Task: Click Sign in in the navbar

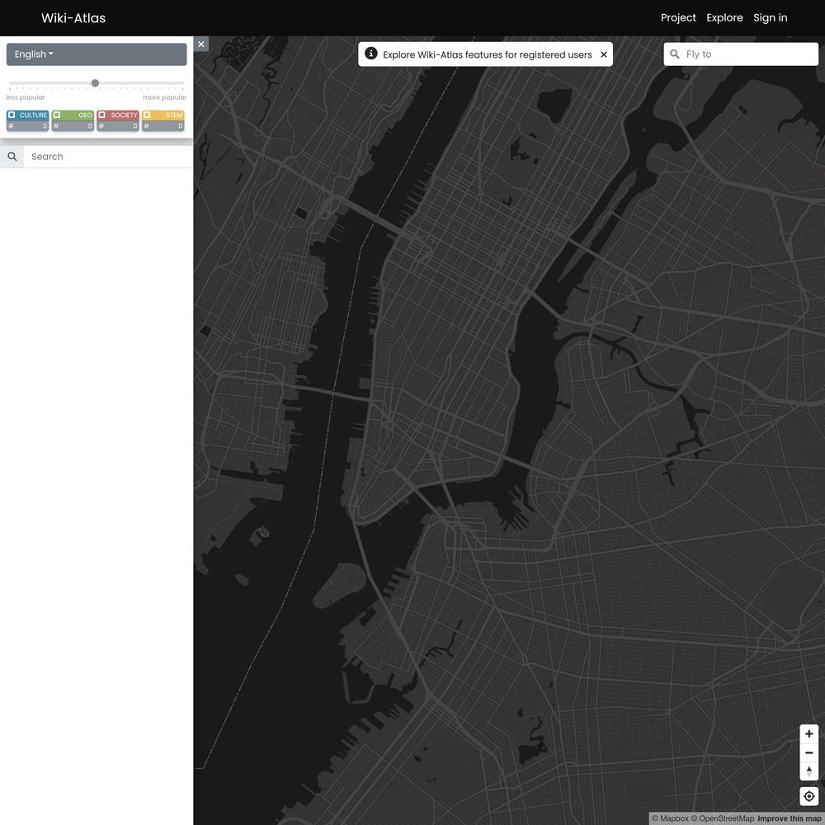Action: (771, 18)
